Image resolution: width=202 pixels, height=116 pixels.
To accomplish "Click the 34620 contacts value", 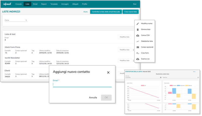I will pyautogui.click(x=7, y=76).
